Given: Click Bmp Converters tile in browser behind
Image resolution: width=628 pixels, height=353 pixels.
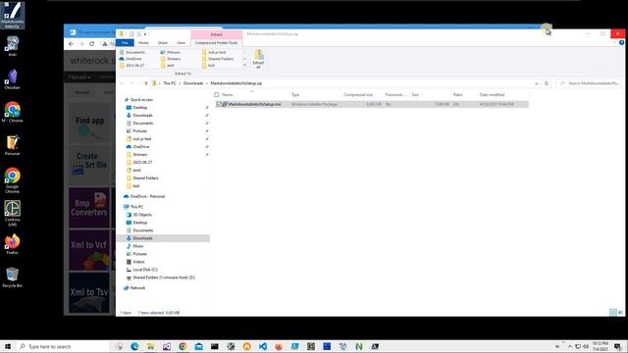Looking at the screenshot, I should point(89,207).
